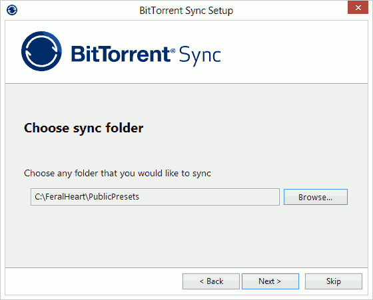Open folder browser with Browse button

pyautogui.click(x=316, y=197)
